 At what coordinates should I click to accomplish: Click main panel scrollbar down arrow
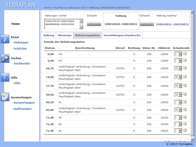tap(192, 140)
